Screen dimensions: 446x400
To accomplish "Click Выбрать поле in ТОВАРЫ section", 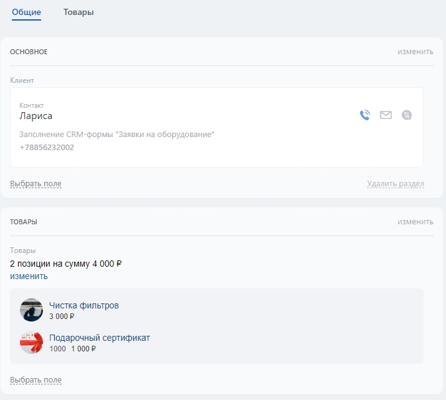I will [x=36, y=380].
